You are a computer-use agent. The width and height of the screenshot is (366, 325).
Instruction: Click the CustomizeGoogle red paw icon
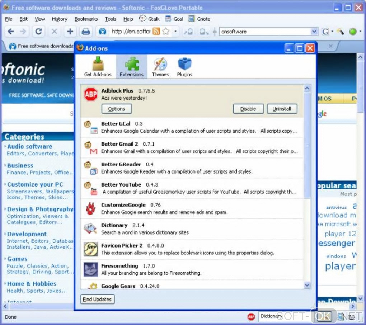click(90, 208)
